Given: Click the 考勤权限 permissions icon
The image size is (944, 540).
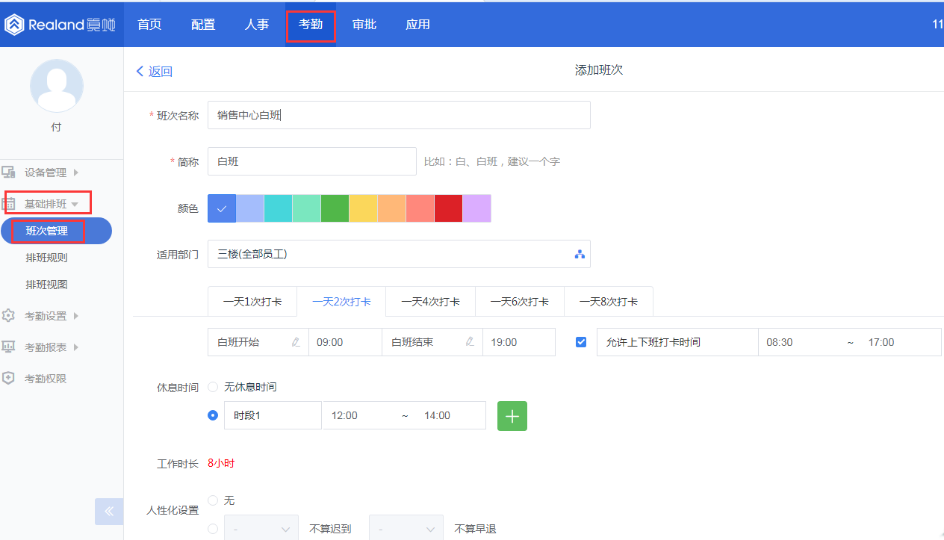Looking at the screenshot, I should click(x=8, y=378).
